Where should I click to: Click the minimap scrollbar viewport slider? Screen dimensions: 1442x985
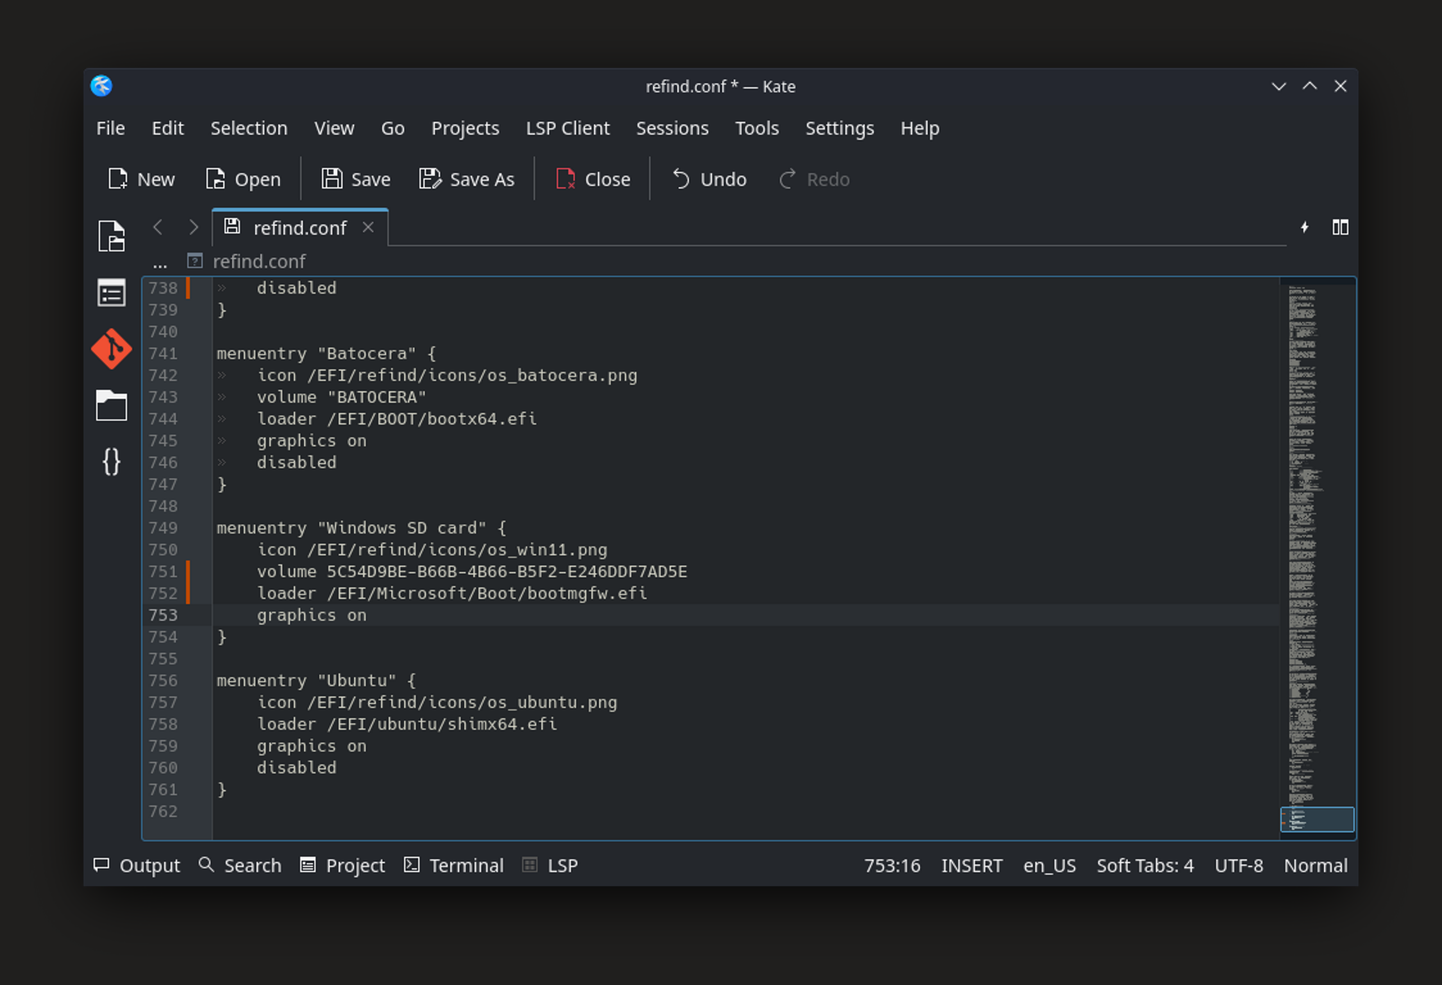[1317, 820]
